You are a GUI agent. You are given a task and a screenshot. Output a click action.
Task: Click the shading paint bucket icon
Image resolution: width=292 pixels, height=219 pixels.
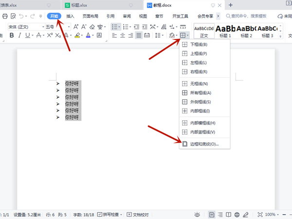[172, 36]
